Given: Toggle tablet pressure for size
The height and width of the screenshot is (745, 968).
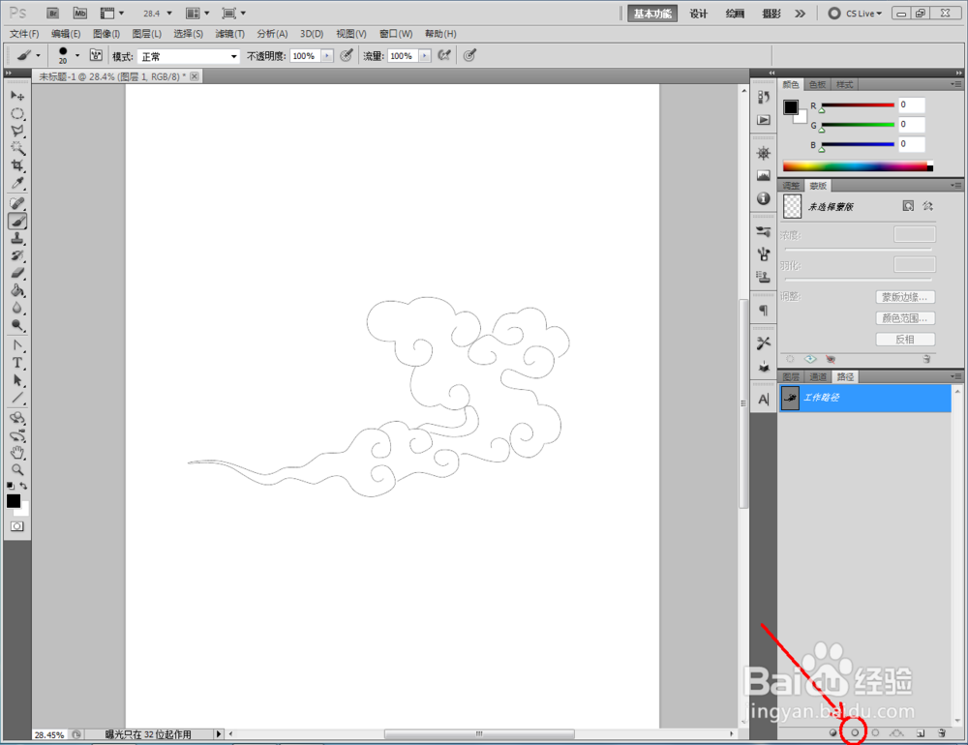Looking at the screenshot, I should pyautogui.click(x=469, y=55).
